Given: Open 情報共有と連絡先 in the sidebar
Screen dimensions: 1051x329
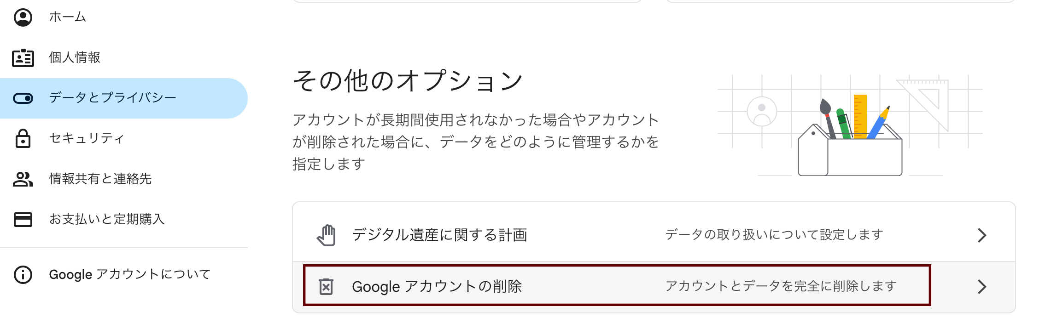Looking at the screenshot, I should pyautogui.click(x=100, y=179).
